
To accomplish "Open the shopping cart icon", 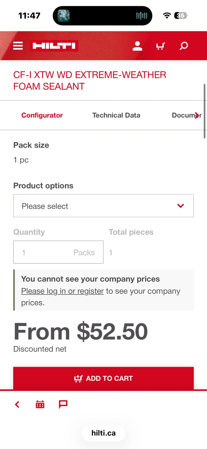I will pyautogui.click(x=160, y=46).
